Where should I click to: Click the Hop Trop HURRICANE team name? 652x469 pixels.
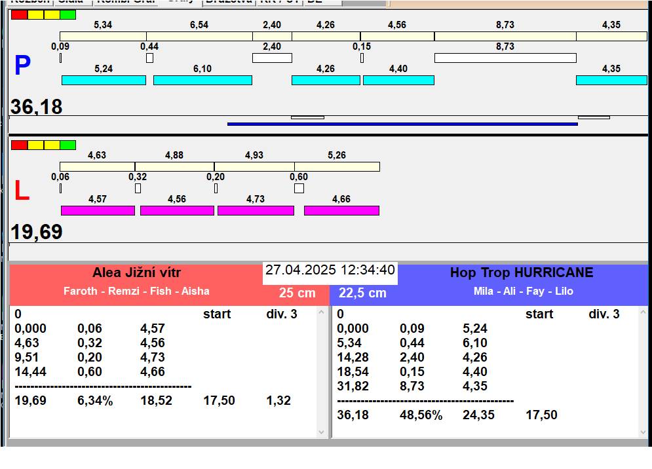click(522, 272)
